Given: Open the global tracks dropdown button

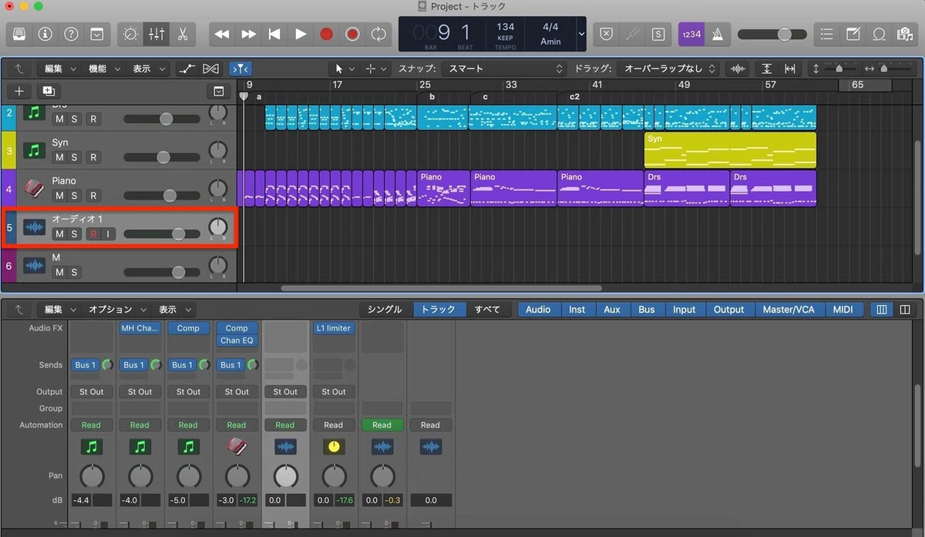Looking at the screenshot, I should tap(218, 91).
